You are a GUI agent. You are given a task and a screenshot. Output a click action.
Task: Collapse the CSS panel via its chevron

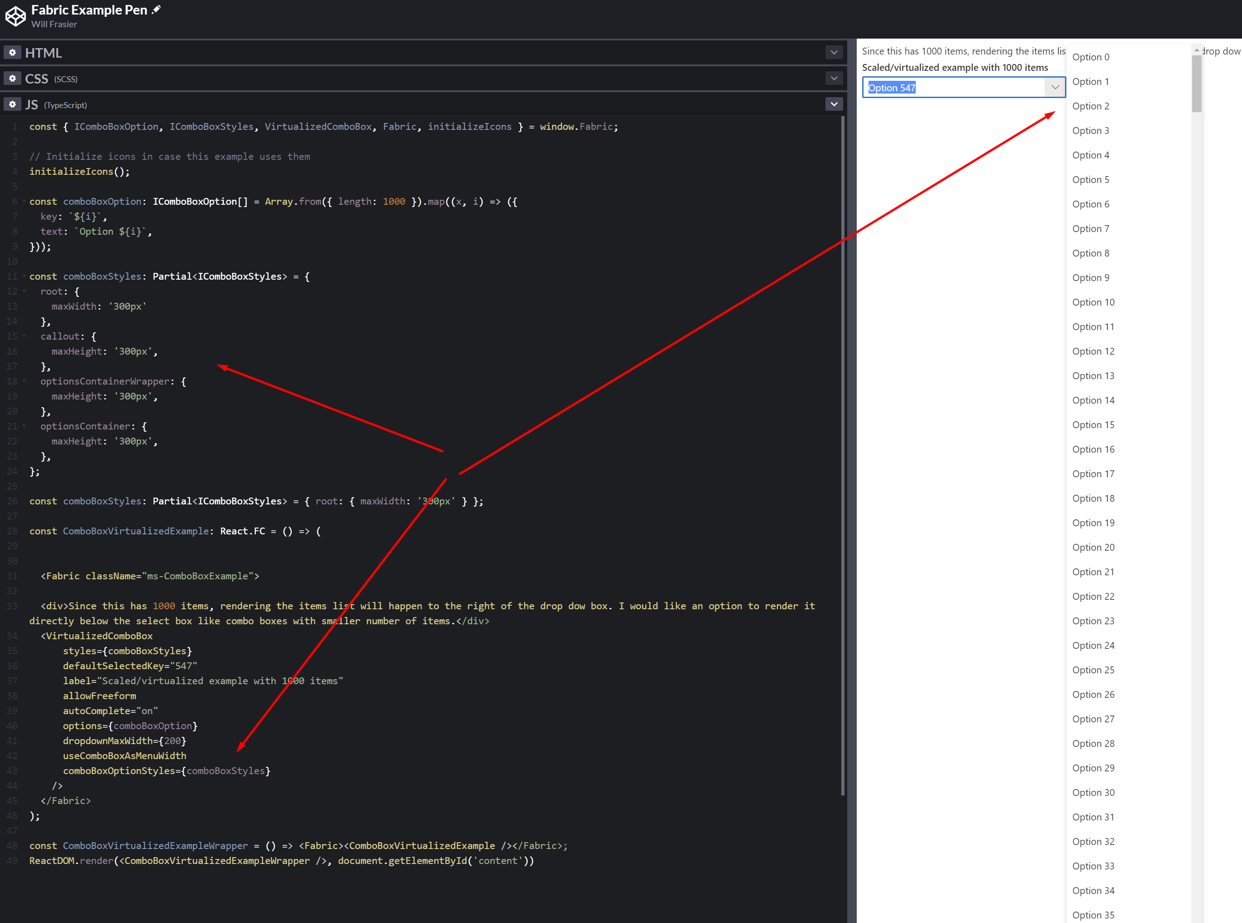[834, 78]
